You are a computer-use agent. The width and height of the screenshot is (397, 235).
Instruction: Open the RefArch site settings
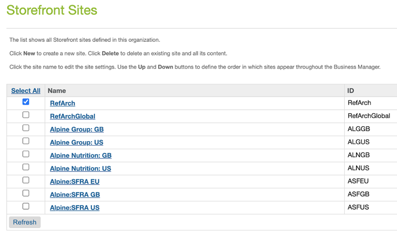click(x=63, y=103)
